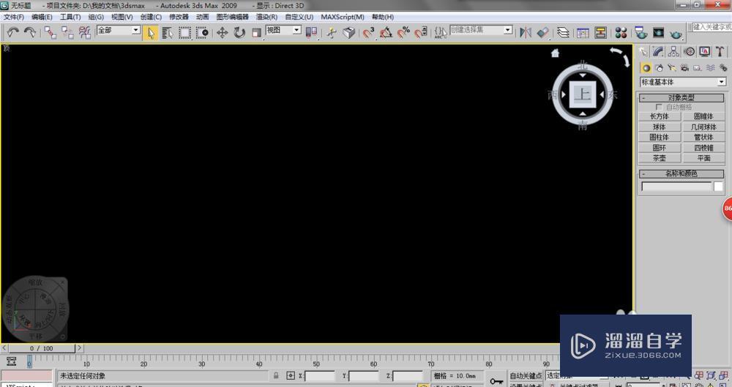732x387 pixels.
Task: Switch to the Display panel tab
Action: tap(705, 51)
